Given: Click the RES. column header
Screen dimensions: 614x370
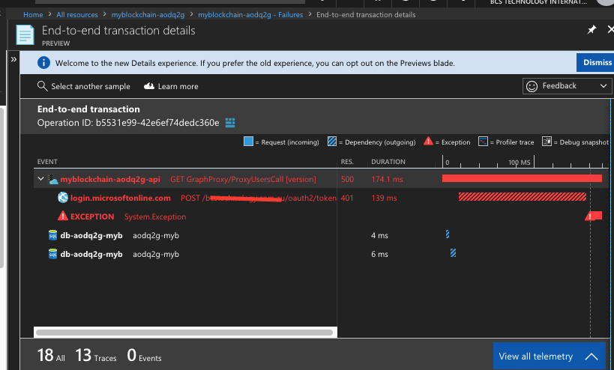Looking at the screenshot, I should pos(347,162).
